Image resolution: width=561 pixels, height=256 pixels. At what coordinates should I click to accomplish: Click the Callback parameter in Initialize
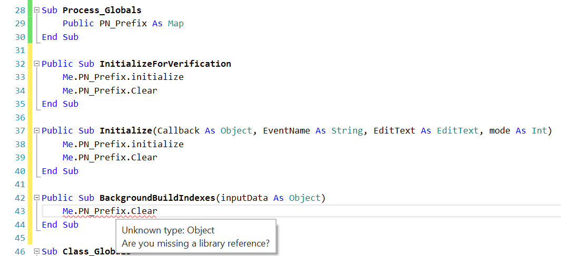178,131
